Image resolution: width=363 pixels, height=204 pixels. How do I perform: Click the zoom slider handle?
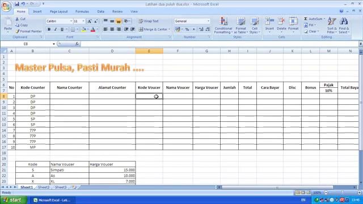tap(343, 193)
